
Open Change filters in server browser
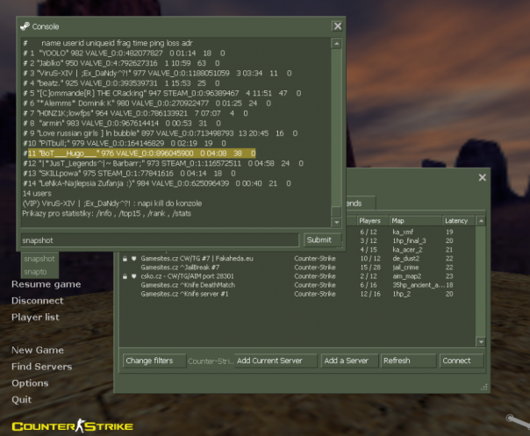[154, 361]
